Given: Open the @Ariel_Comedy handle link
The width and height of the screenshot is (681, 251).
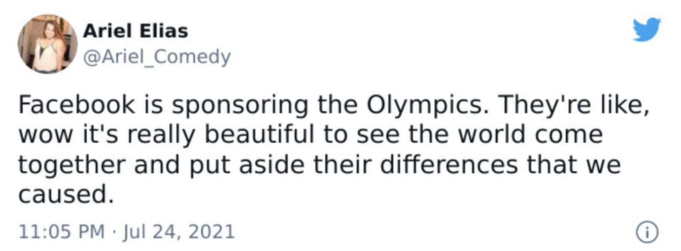Looking at the screenshot, I should (x=157, y=58).
